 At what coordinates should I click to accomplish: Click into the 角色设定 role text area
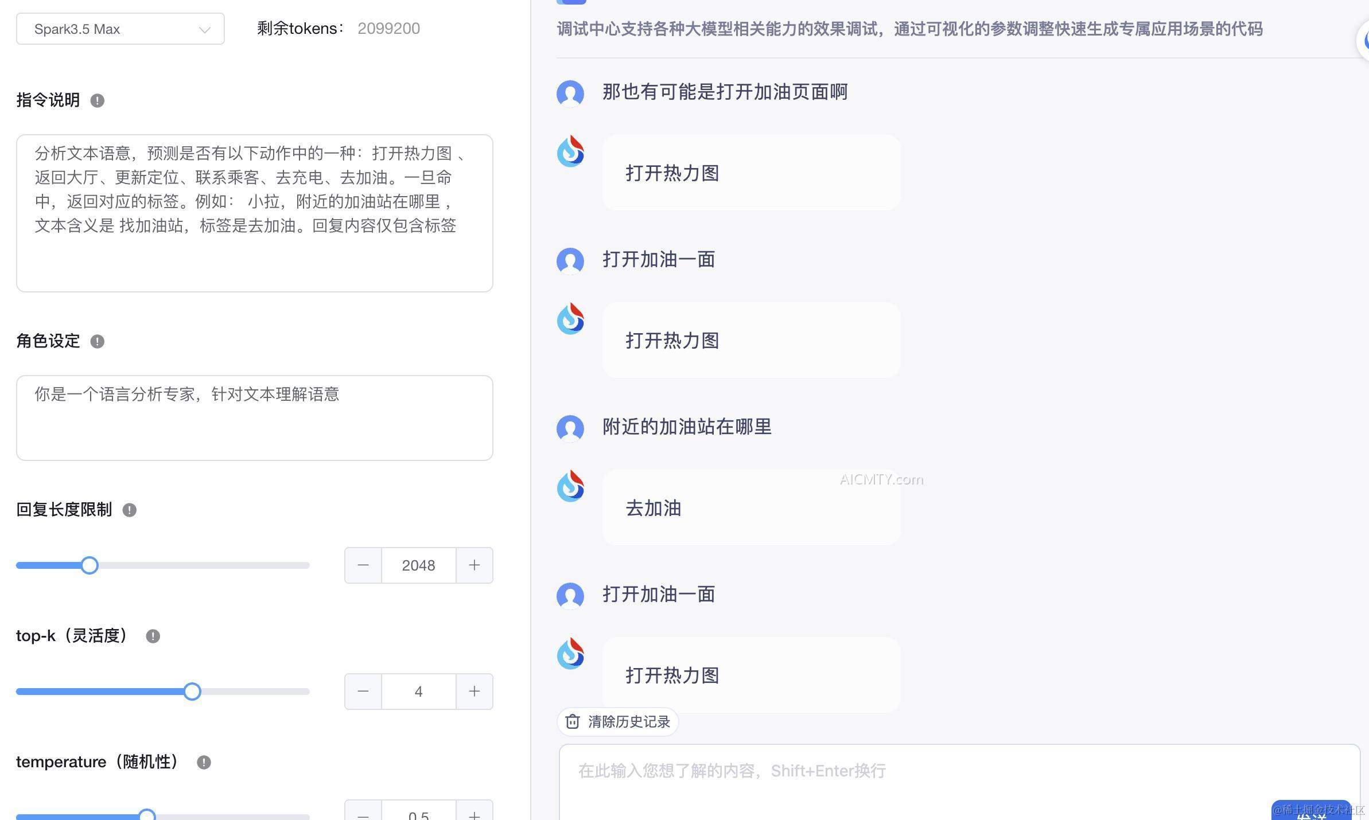click(255, 418)
